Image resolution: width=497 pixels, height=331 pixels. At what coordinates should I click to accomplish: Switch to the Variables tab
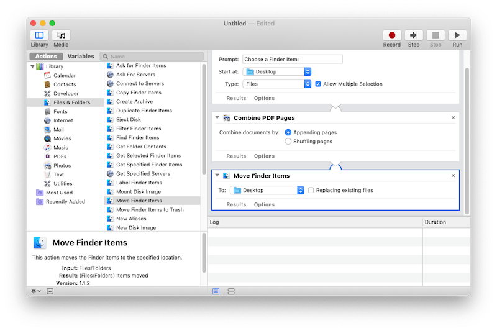coord(81,56)
